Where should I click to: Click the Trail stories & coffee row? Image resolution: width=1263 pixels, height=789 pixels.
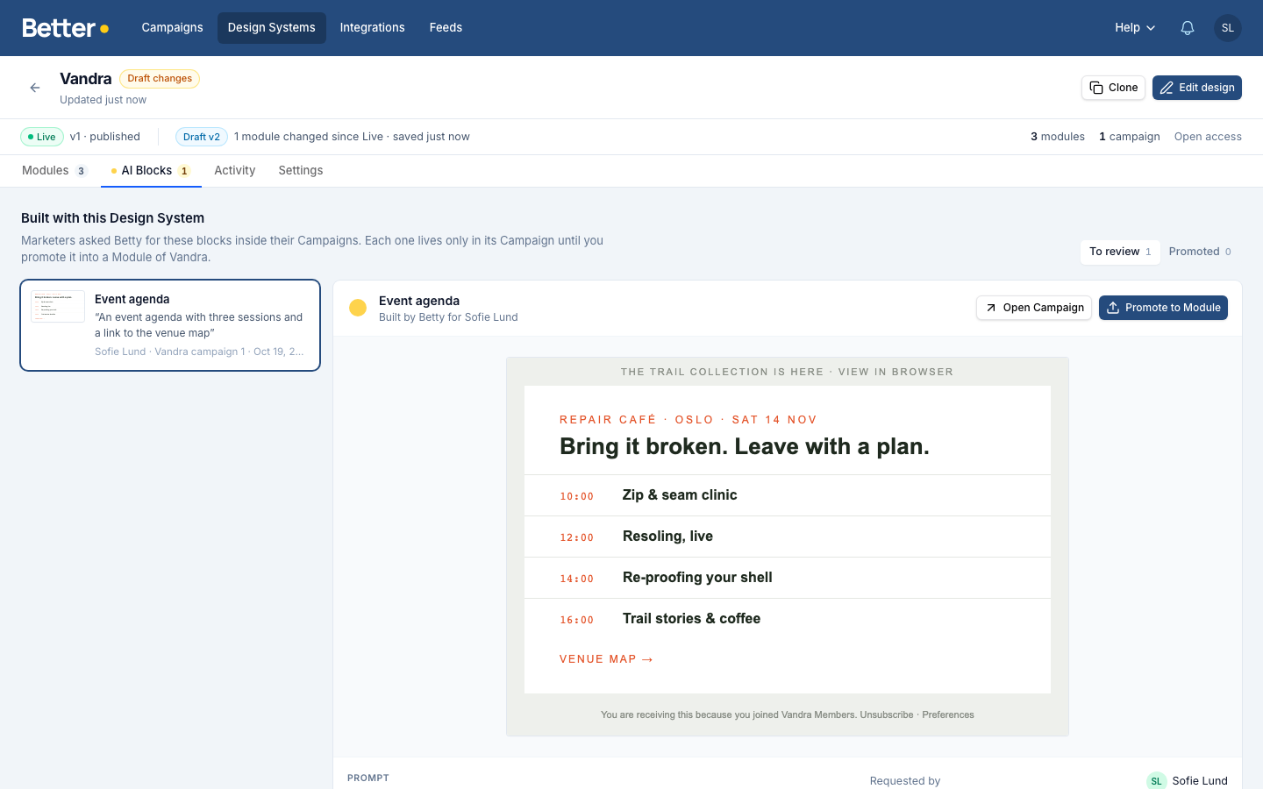coord(788,619)
